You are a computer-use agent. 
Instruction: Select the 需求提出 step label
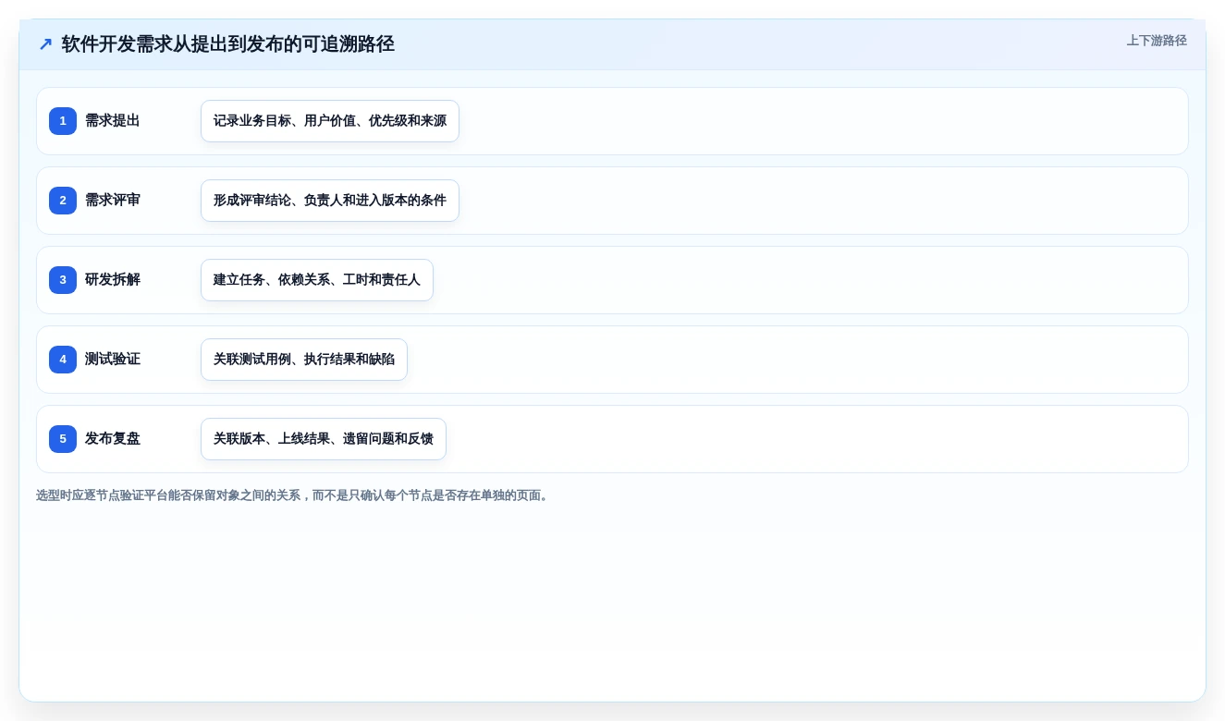pyautogui.click(x=113, y=121)
